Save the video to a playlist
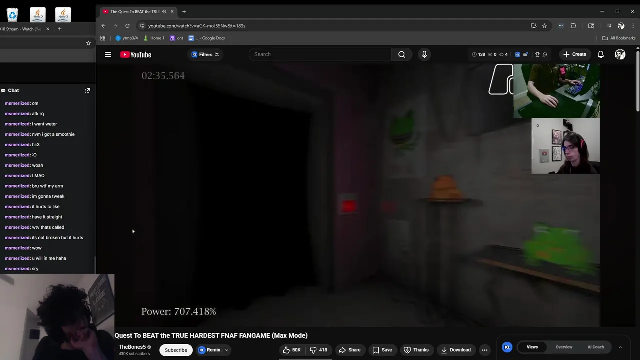The width and height of the screenshot is (640, 360). pos(382,350)
